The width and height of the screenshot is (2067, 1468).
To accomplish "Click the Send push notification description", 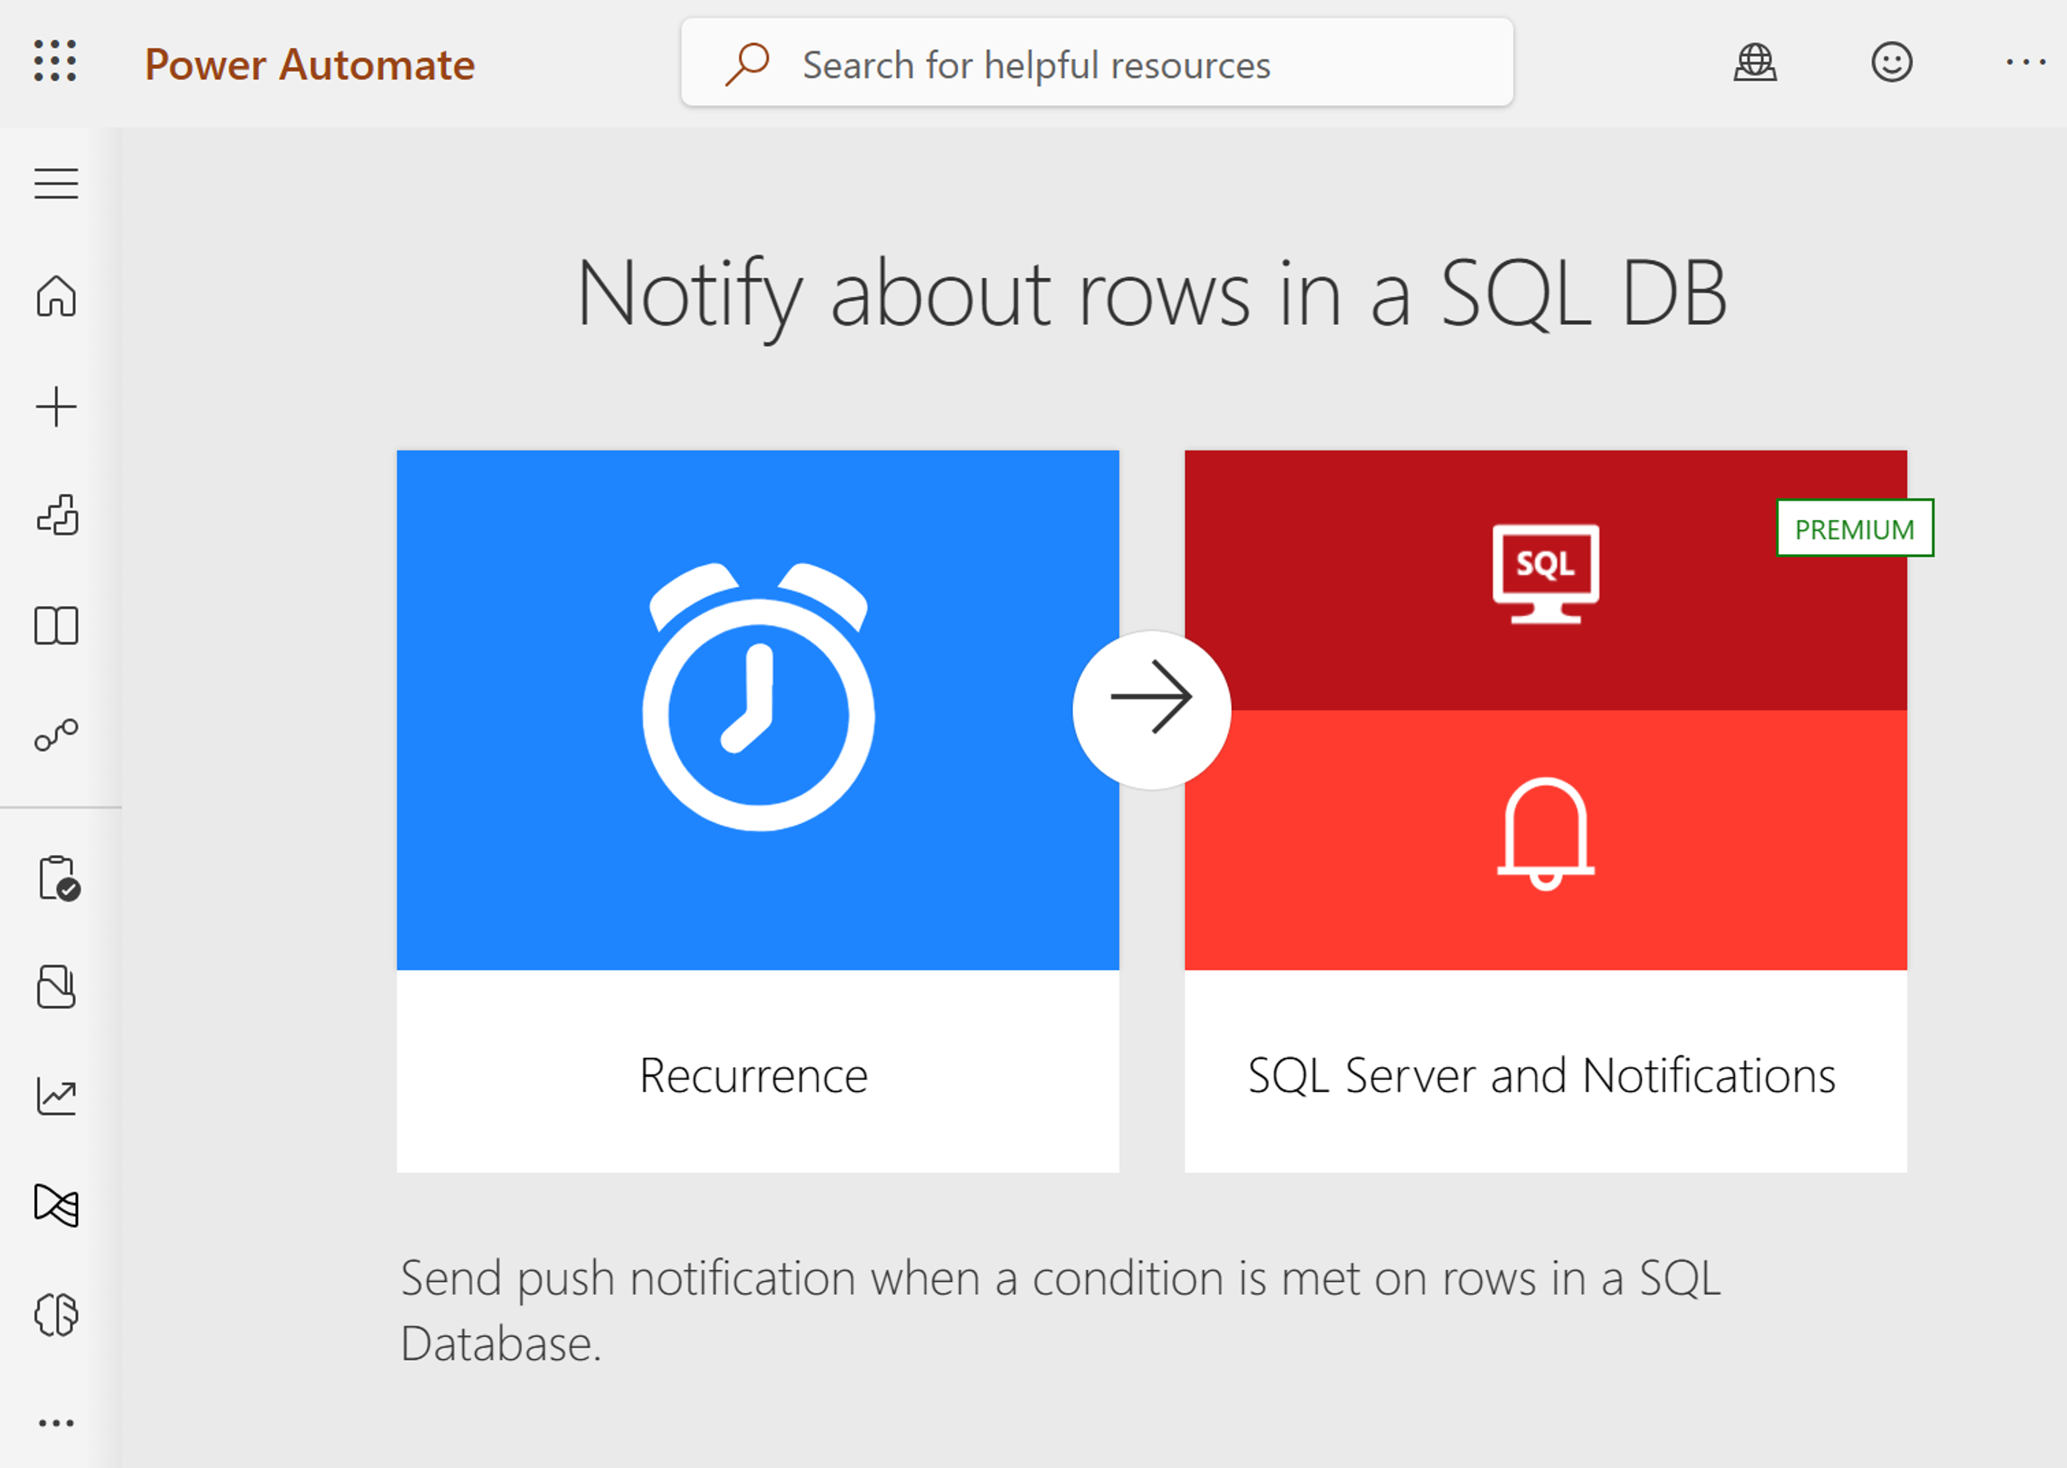I will click(x=1060, y=1311).
